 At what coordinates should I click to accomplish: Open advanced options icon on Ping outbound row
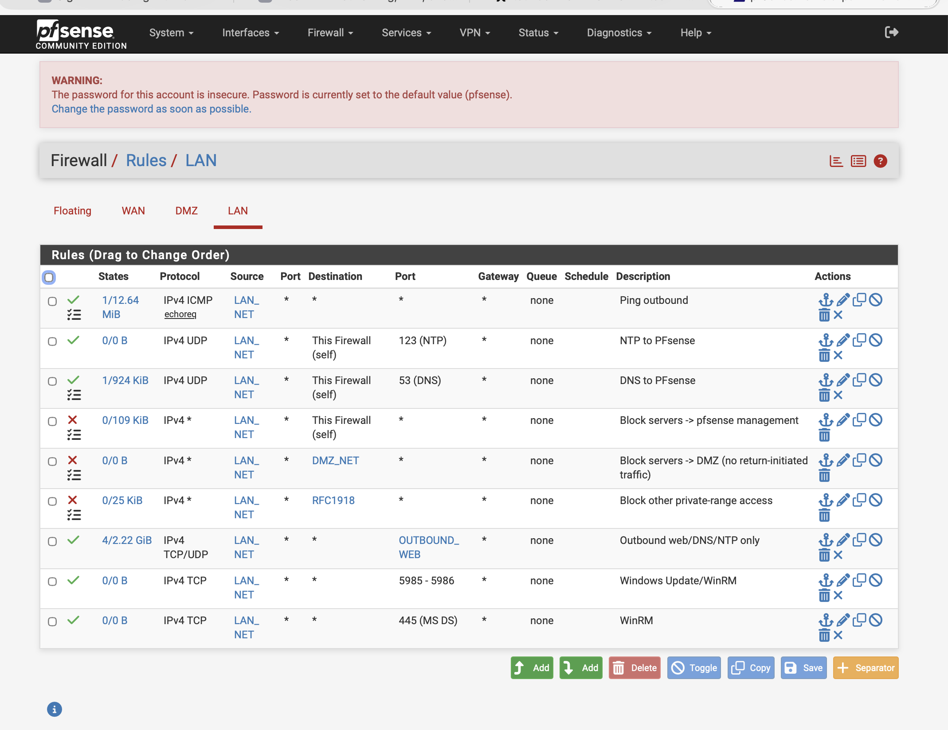click(x=74, y=315)
